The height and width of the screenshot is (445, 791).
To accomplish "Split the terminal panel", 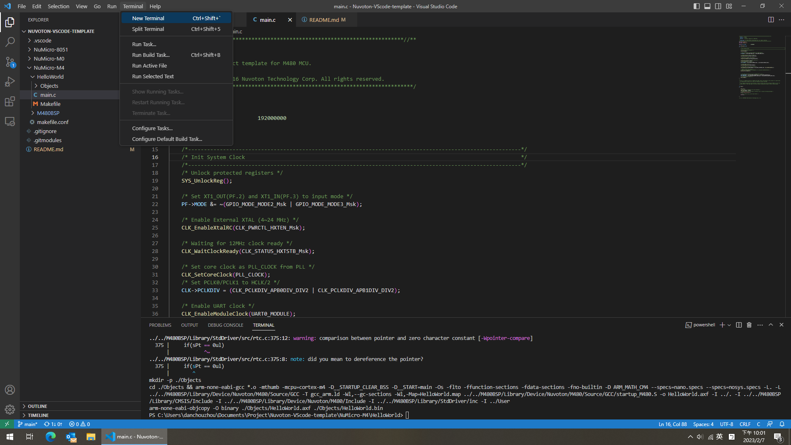I will 739,325.
